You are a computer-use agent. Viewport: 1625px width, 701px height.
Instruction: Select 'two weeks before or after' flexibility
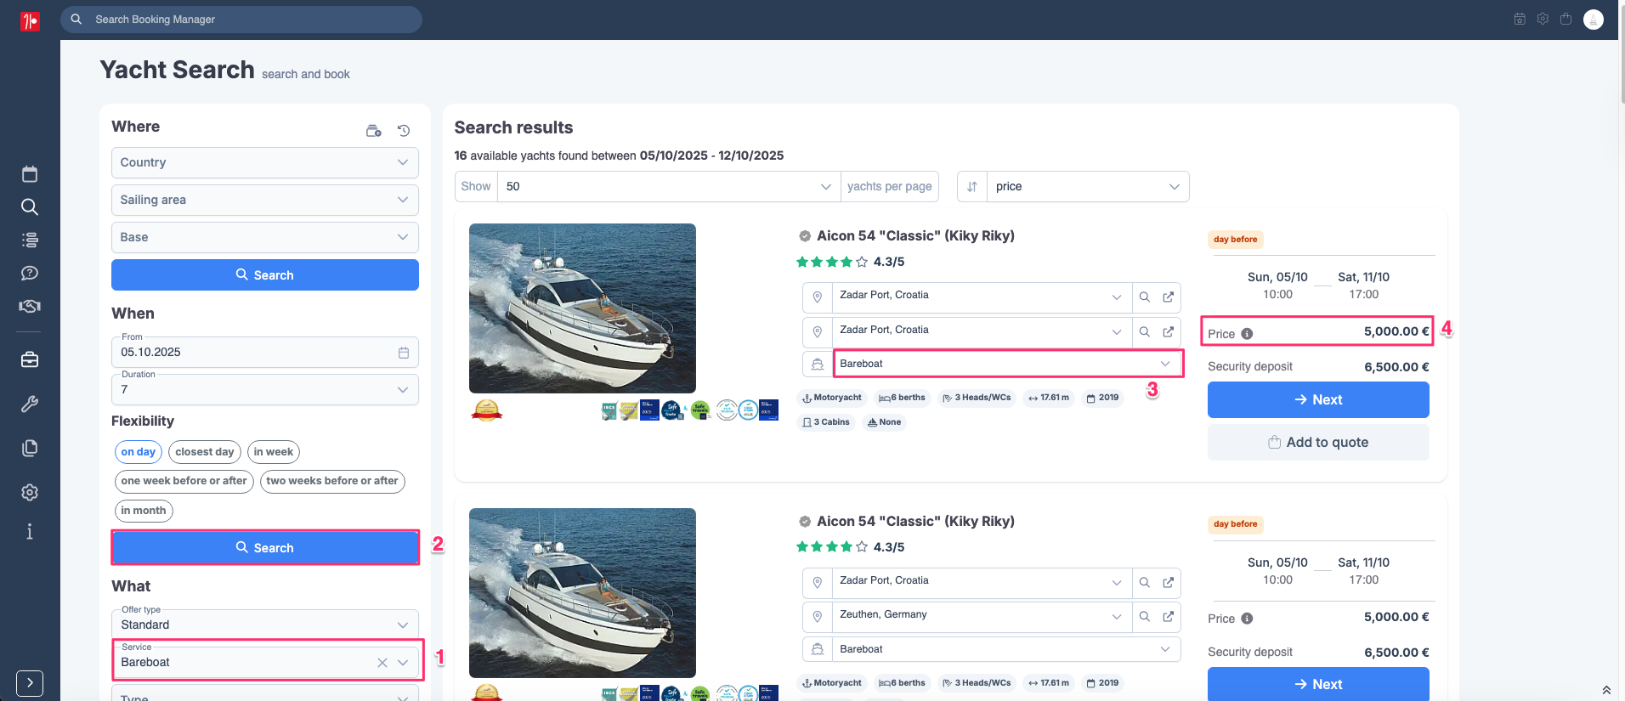332,481
